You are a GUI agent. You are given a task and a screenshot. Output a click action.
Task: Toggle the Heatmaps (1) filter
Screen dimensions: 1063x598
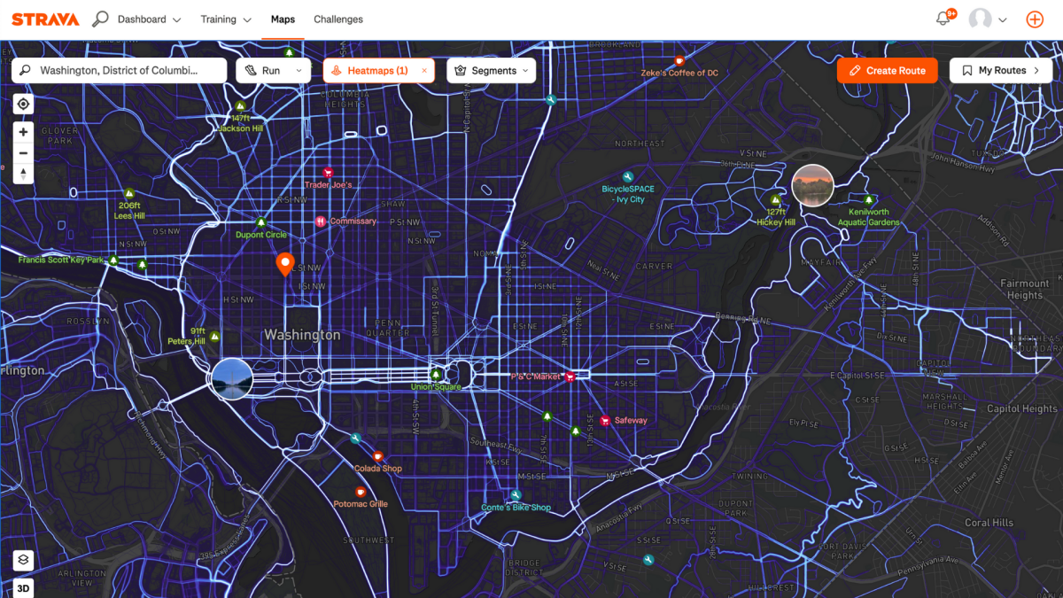click(x=371, y=71)
